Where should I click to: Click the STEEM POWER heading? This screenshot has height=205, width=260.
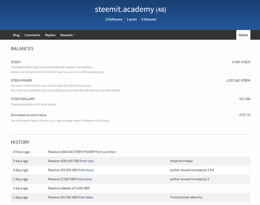[21, 80]
